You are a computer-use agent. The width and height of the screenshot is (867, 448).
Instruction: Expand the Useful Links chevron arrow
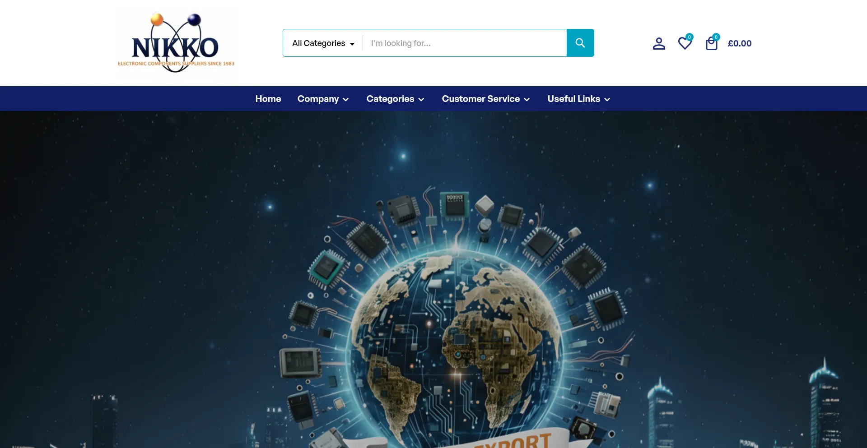[607, 100]
